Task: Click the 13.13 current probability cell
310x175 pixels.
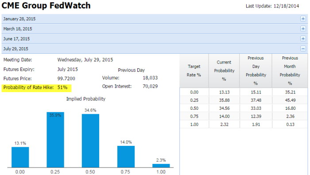Action: tap(224, 92)
